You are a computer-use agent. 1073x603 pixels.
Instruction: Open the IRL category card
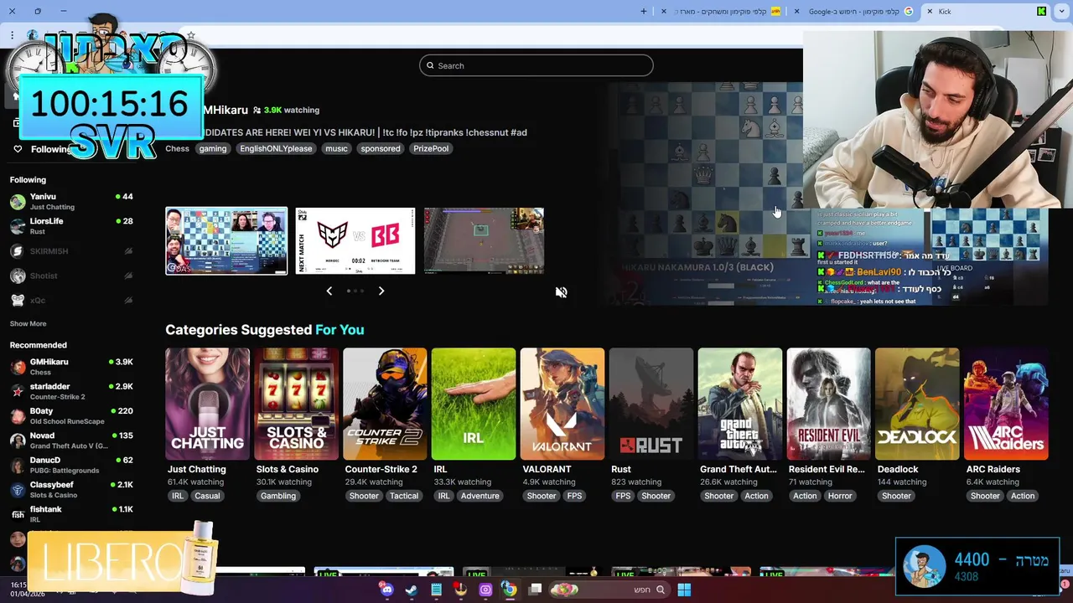[474, 404]
